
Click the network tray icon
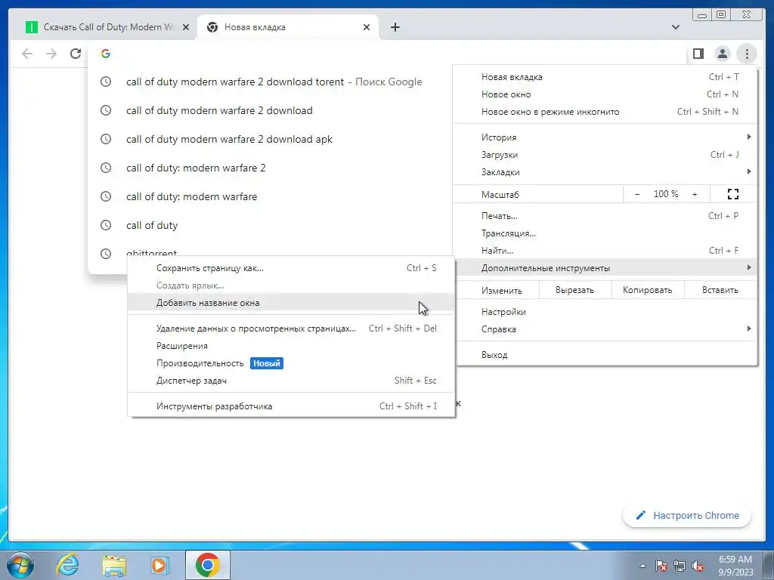[680, 566]
